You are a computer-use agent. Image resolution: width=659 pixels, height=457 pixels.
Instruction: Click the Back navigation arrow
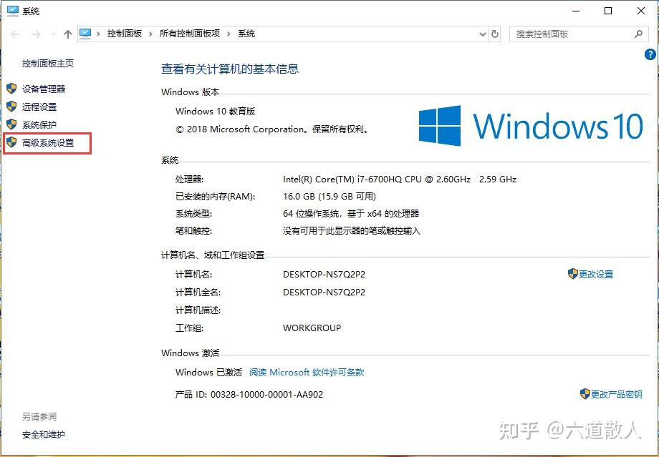point(15,34)
